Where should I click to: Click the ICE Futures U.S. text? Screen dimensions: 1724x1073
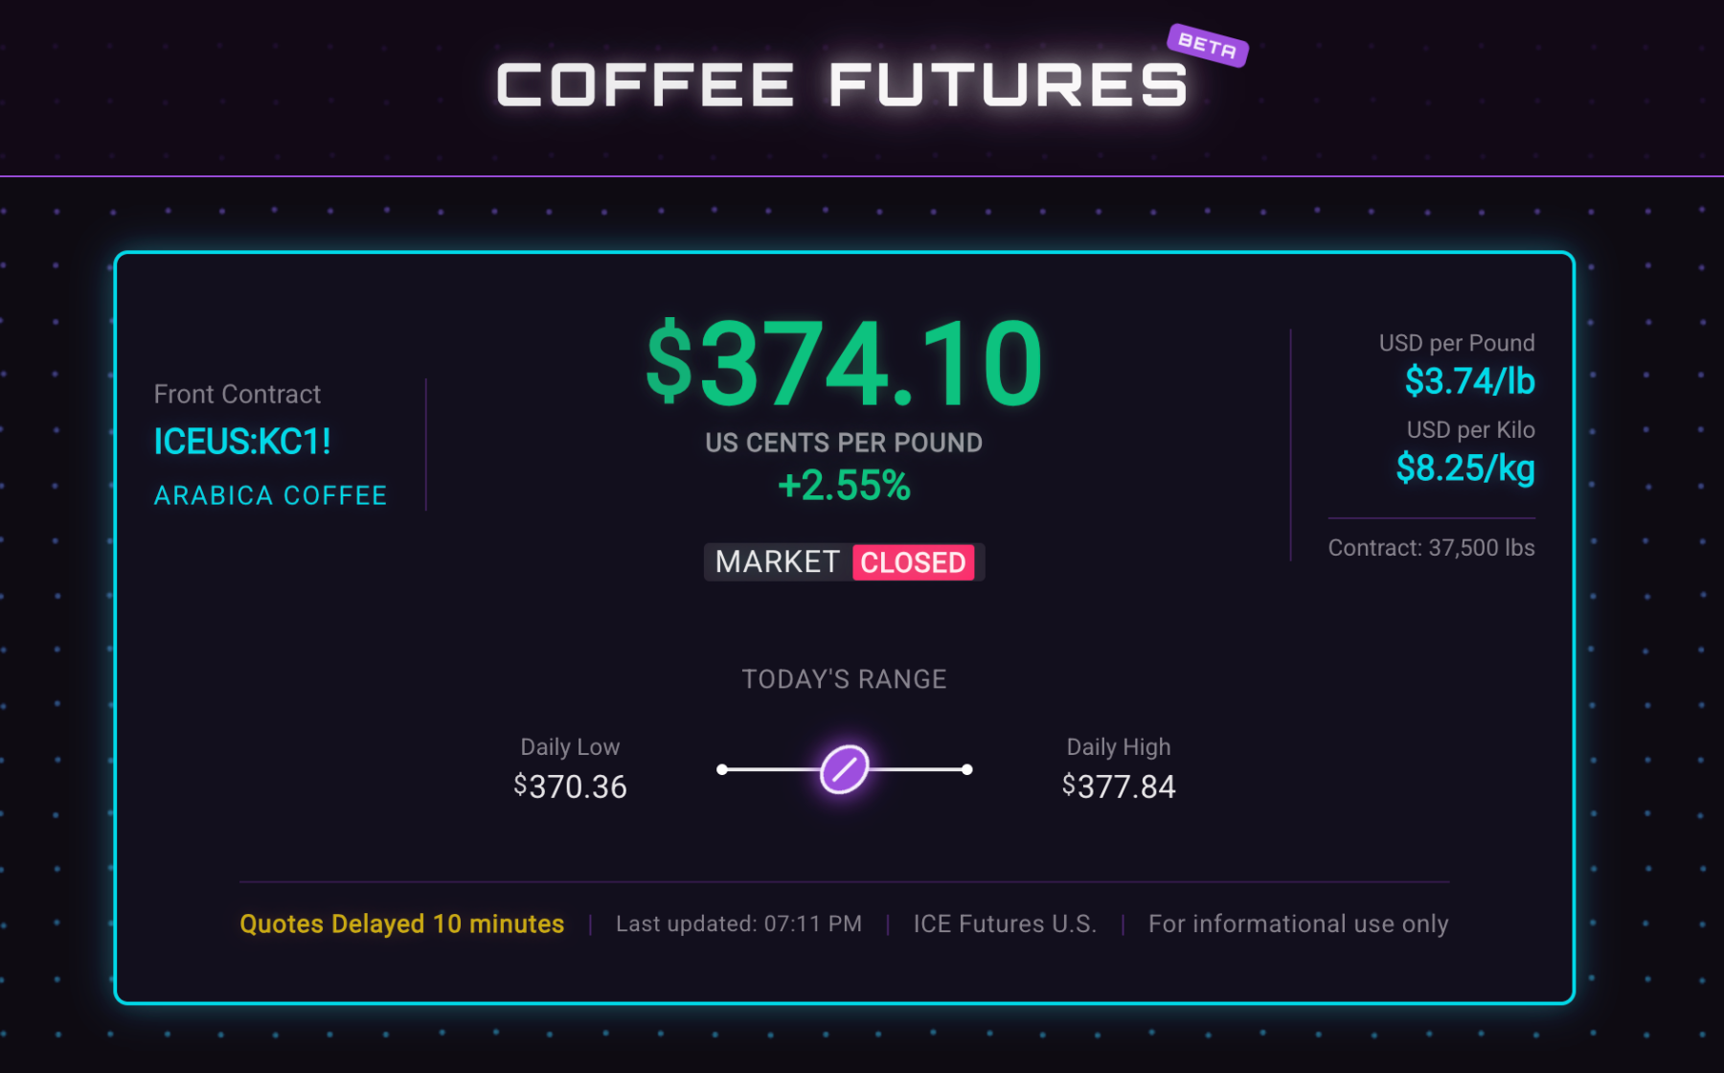pyautogui.click(x=1005, y=924)
